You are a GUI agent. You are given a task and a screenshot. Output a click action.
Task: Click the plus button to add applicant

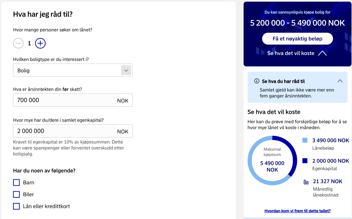pyautogui.click(x=40, y=43)
